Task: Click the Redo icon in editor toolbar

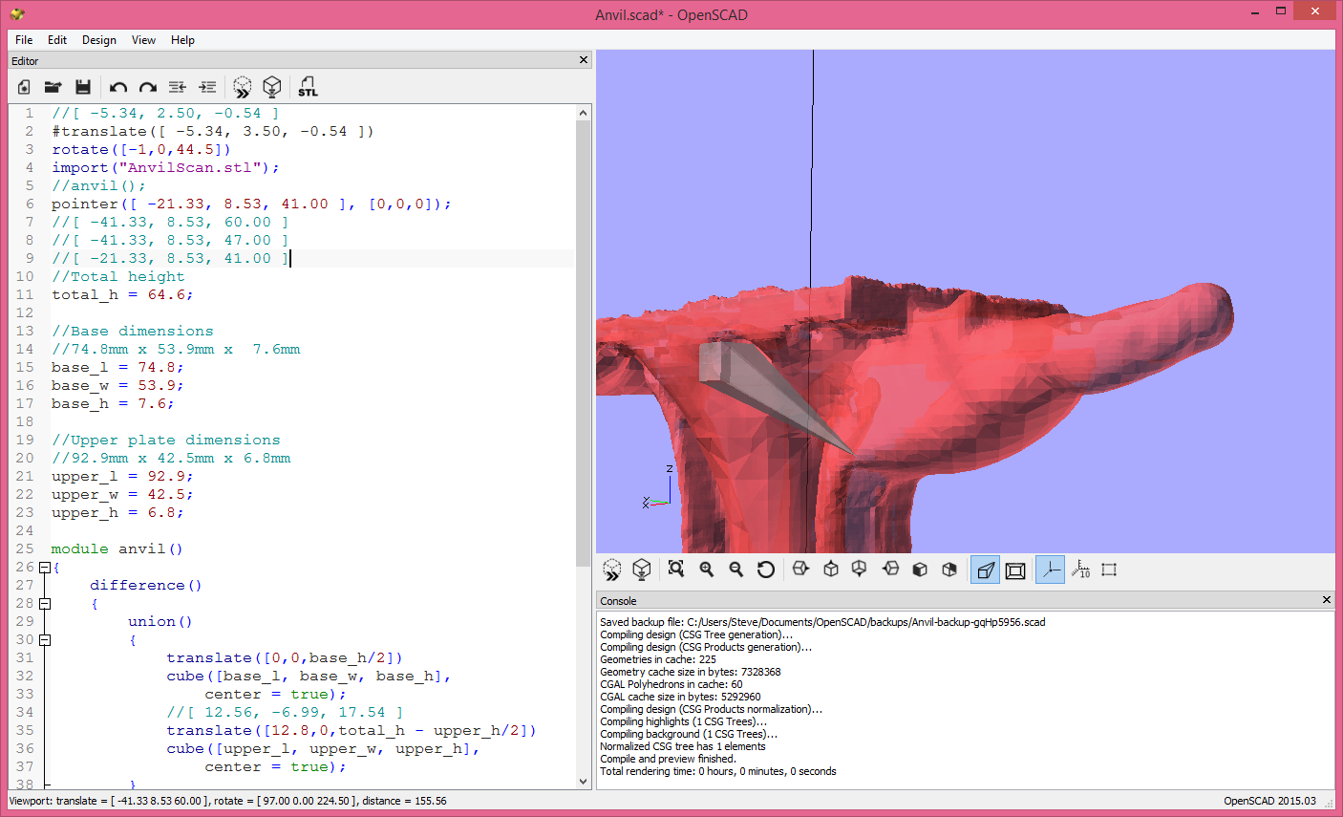Action: tap(148, 87)
